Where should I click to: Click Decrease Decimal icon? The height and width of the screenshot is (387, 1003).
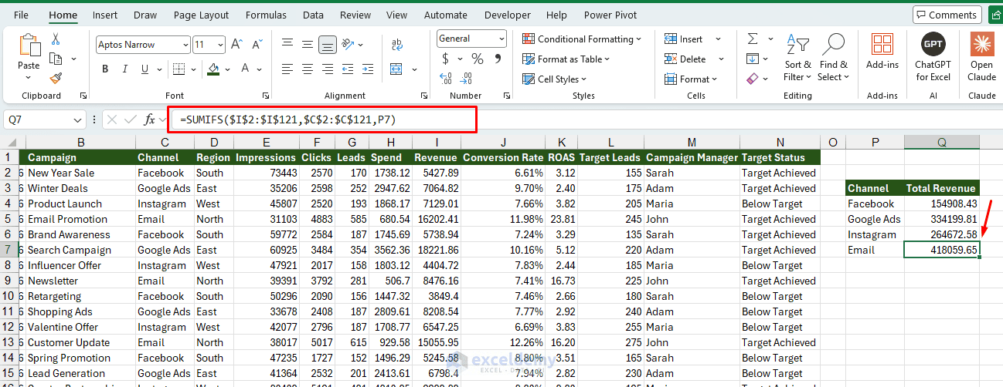coord(466,78)
